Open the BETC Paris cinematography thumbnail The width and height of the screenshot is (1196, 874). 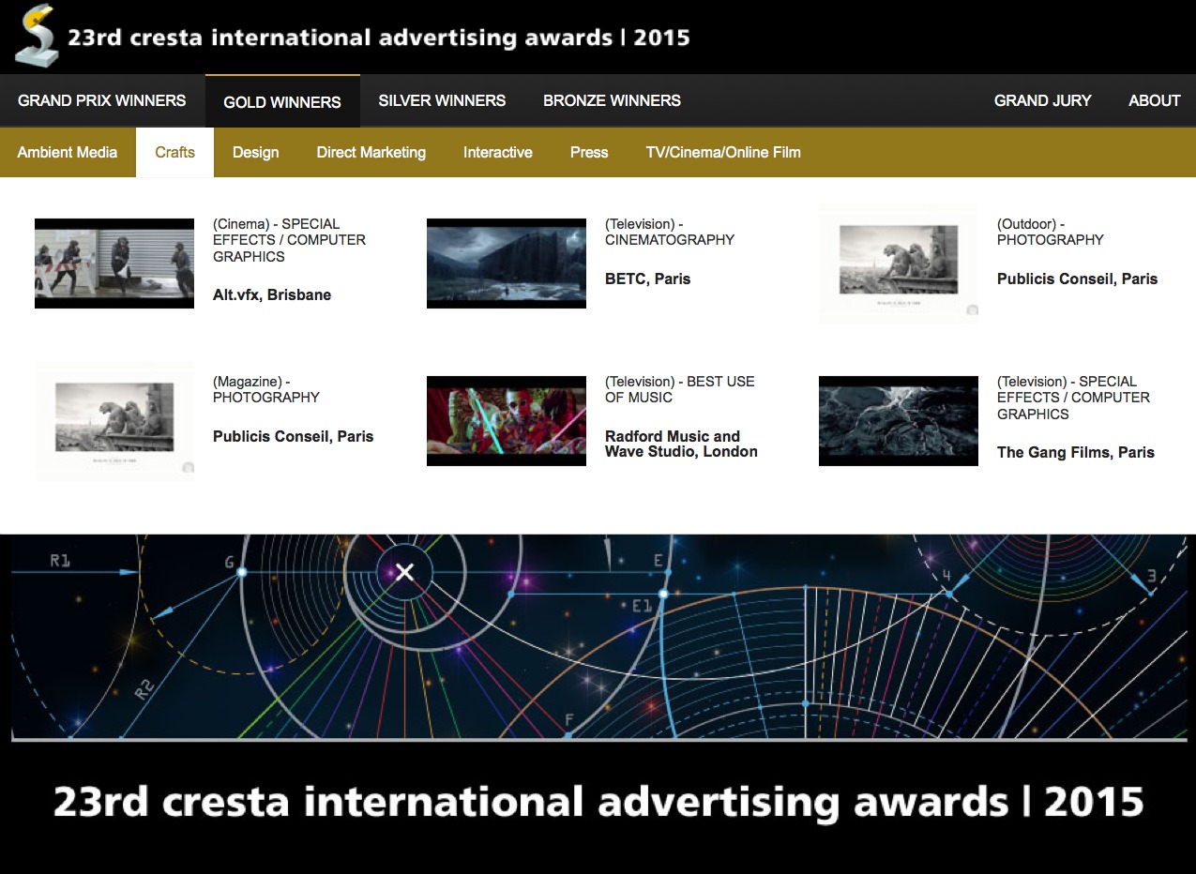tap(507, 264)
